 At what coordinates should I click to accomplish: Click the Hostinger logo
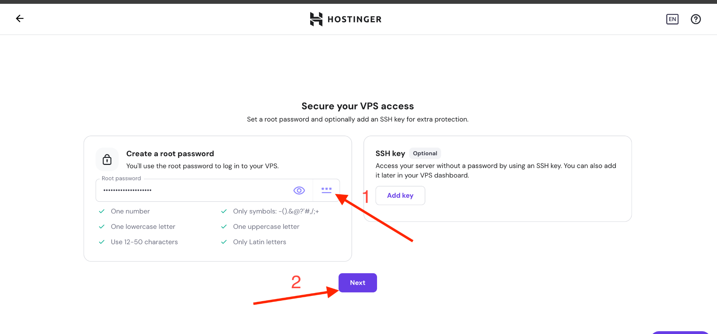click(346, 19)
